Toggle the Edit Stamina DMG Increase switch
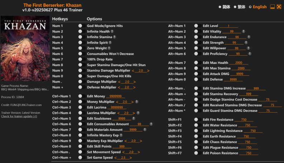 (x=198, y=88)
